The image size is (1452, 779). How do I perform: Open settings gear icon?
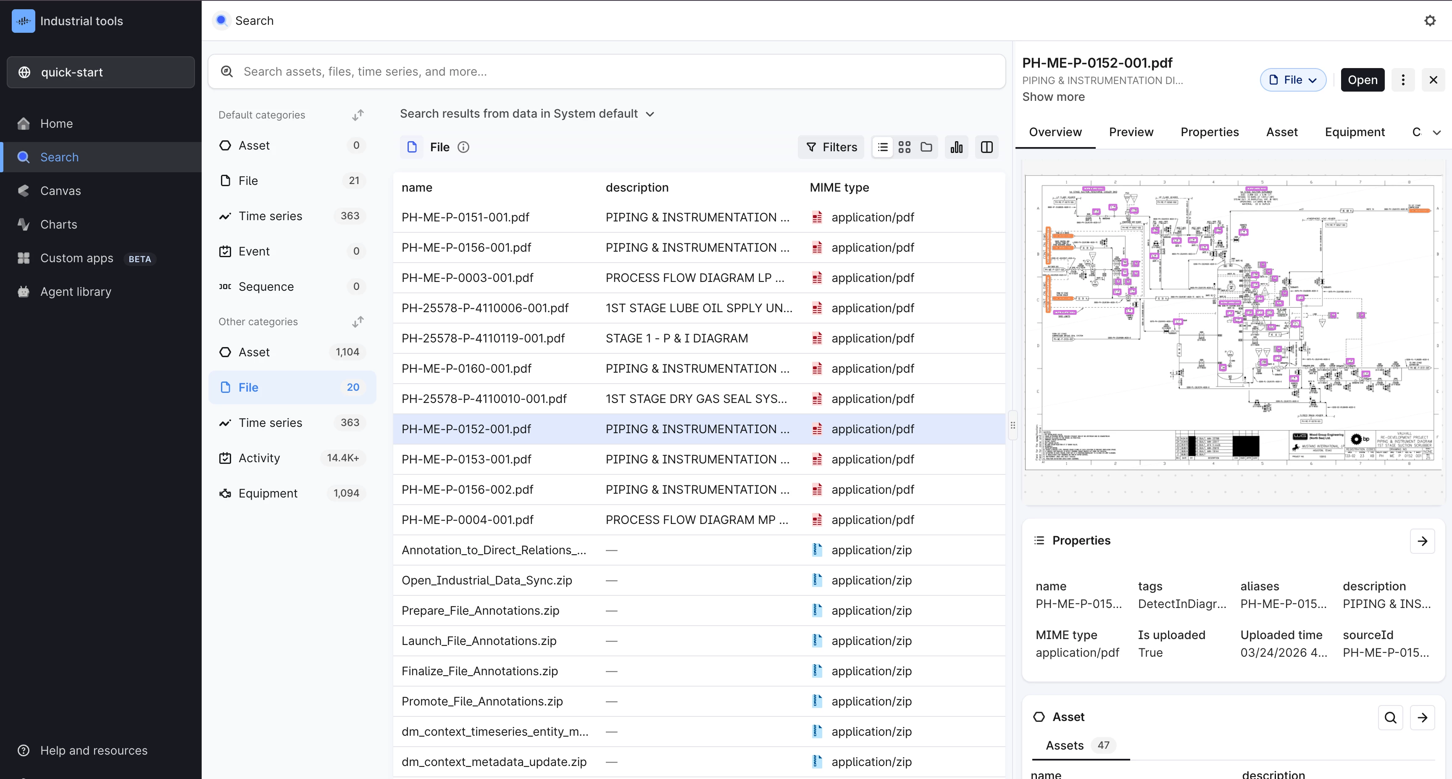pyautogui.click(x=1429, y=21)
